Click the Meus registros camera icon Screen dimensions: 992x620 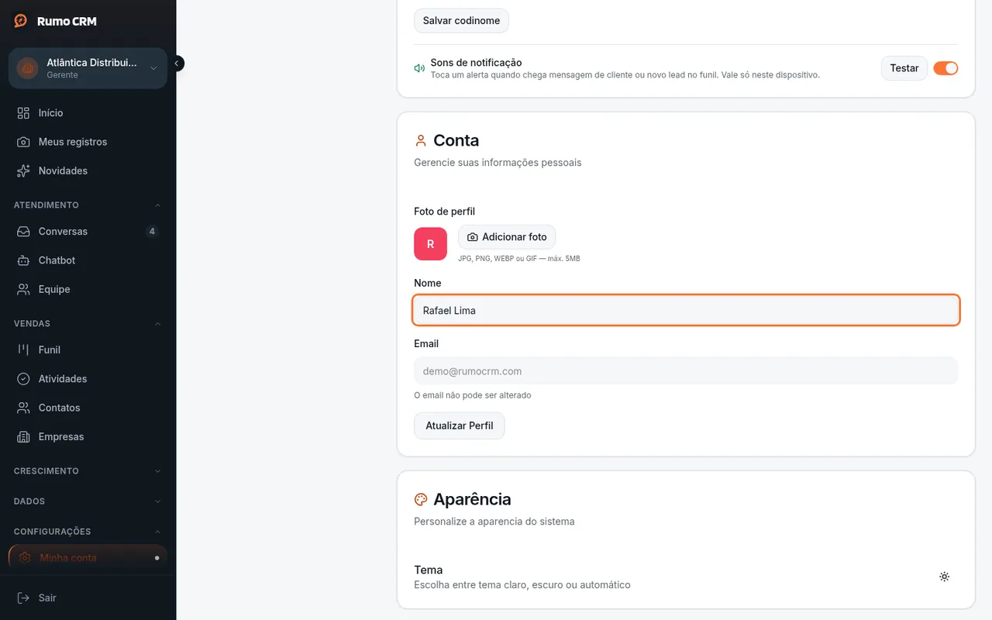(x=23, y=142)
